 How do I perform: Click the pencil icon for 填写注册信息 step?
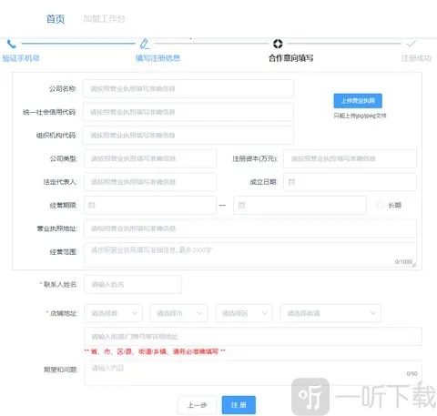[x=145, y=44]
